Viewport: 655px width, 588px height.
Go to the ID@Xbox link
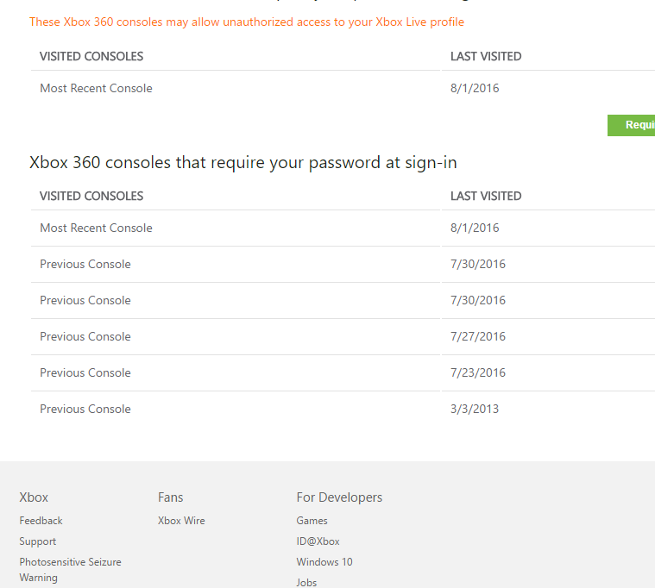[318, 541]
